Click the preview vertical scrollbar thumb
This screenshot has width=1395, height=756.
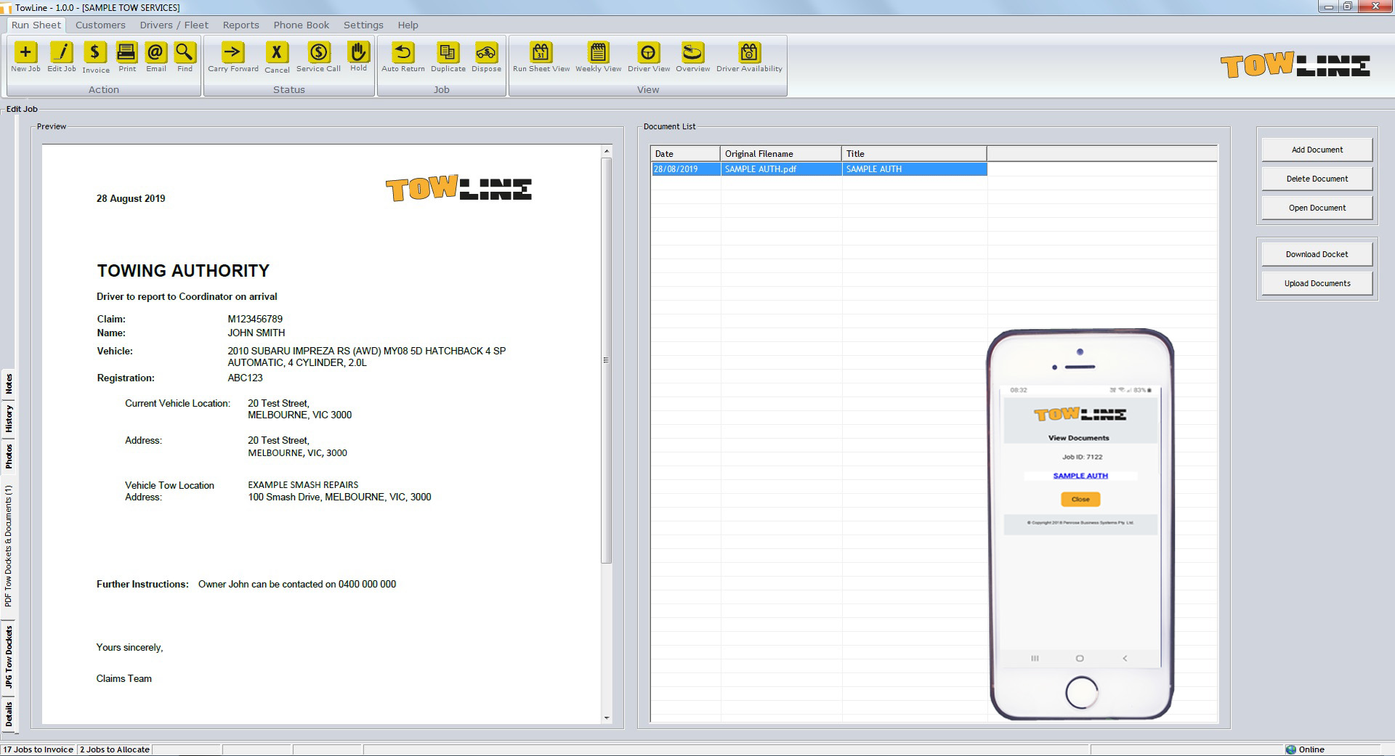(607, 360)
